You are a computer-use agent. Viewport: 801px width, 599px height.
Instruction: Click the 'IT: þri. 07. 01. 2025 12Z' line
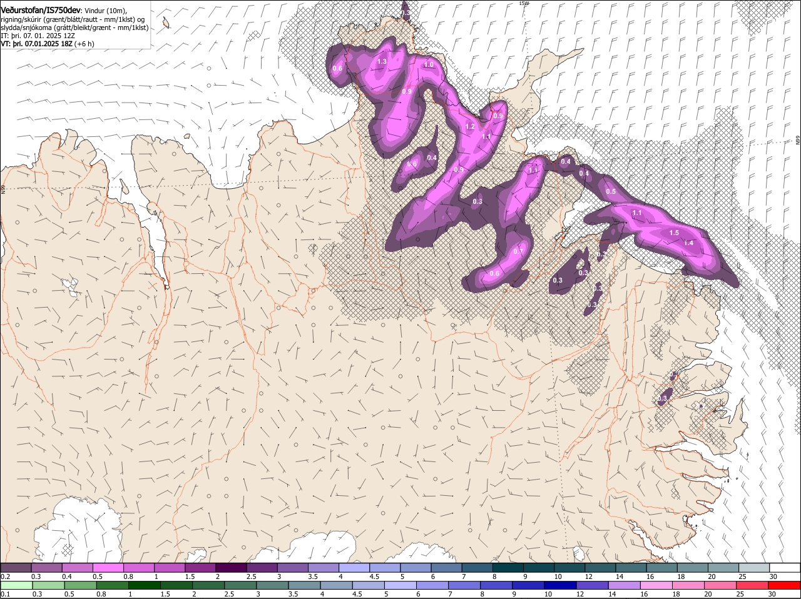(x=38, y=36)
